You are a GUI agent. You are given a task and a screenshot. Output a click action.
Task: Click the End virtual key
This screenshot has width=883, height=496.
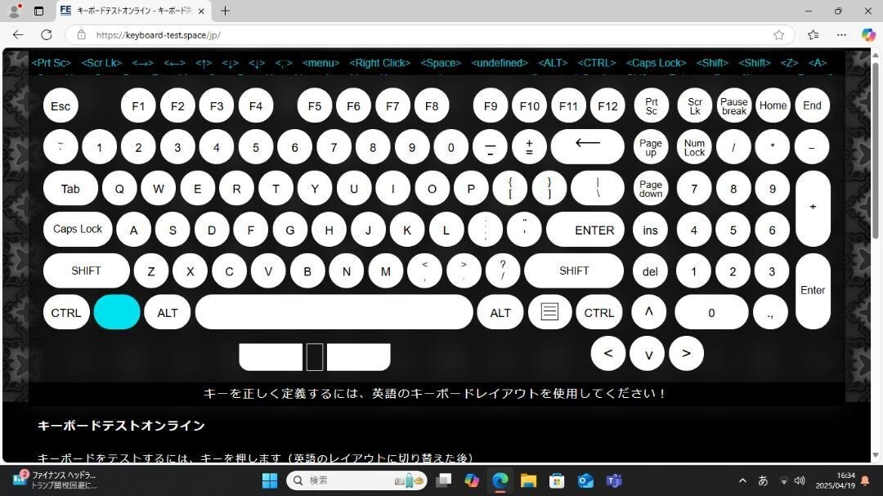(812, 106)
